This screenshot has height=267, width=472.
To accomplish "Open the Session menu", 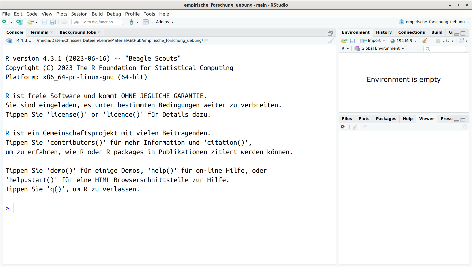I will pyautogui.click(x=79, y=14).
